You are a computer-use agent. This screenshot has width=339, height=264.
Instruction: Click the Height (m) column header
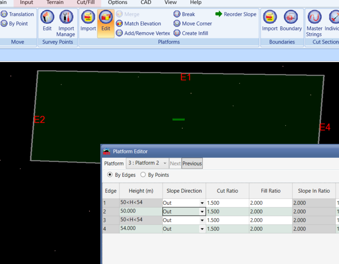click(x=141, y=191)
